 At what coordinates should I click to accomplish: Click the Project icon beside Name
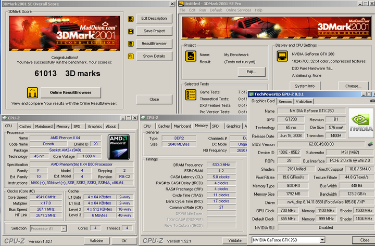(191, 57)
